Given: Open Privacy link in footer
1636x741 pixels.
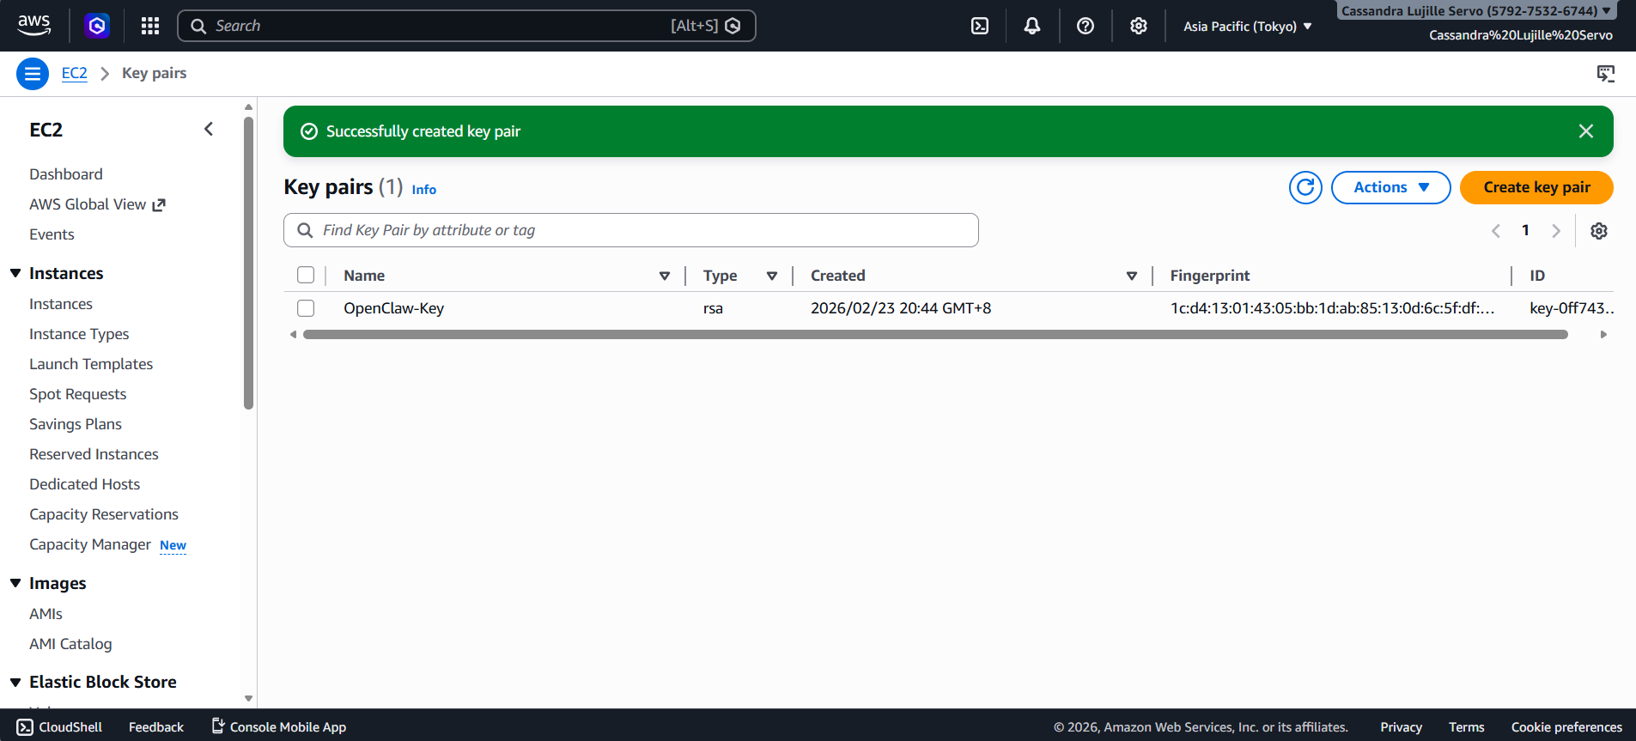Looking at the screenshot, I should pyautogui.click(x=1401, y=727).
